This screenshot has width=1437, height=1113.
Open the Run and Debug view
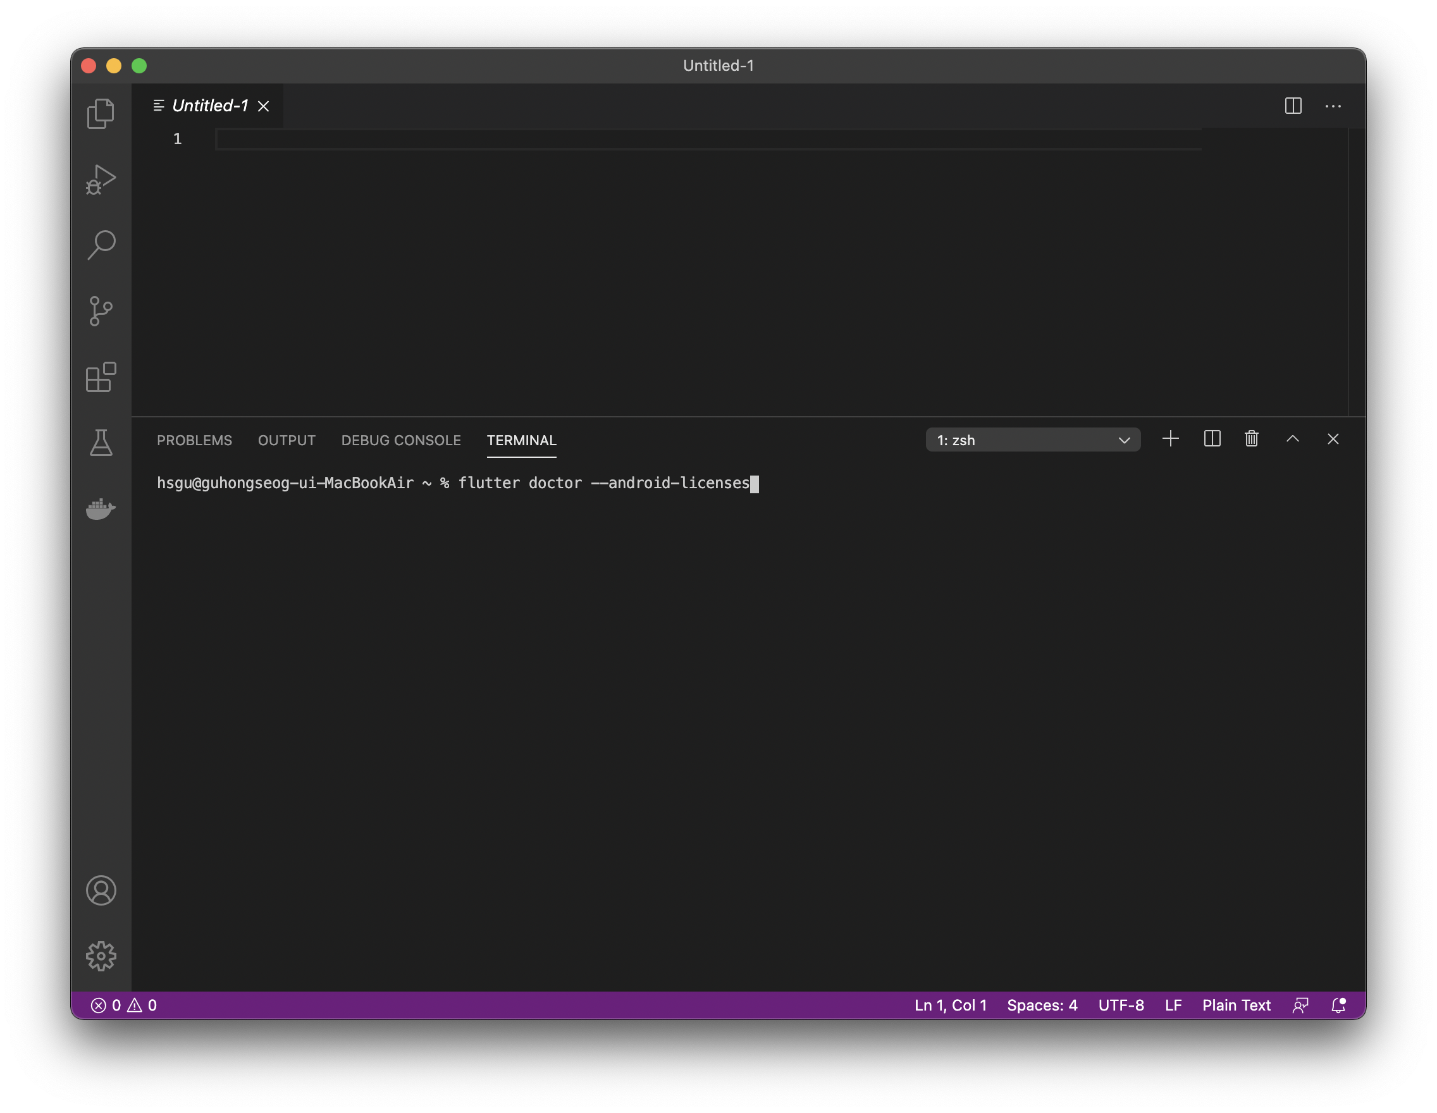[x=101, y=180]
